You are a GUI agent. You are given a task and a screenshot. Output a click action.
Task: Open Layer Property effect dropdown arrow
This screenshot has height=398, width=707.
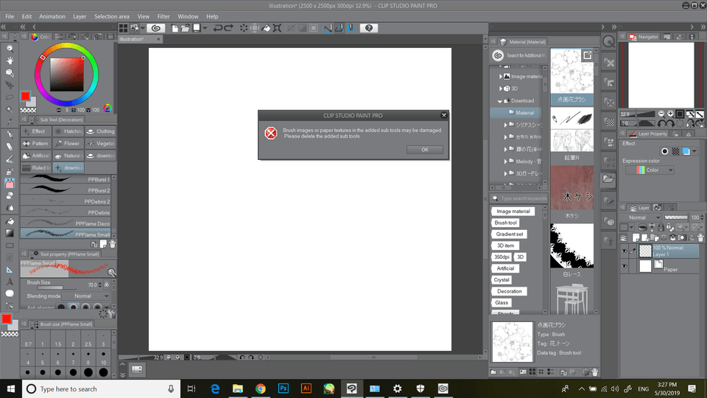[694, 152]
